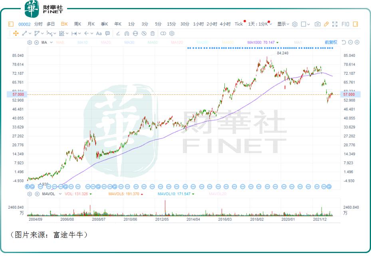Expand the 显示 display dropdown
Screen dimensions: 371x261
point(283,24)
